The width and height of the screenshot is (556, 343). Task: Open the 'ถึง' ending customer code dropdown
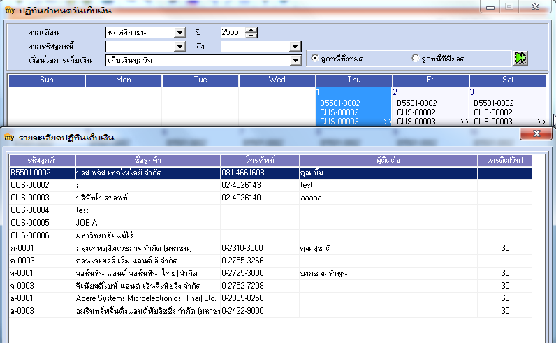(x=295, y=47)
